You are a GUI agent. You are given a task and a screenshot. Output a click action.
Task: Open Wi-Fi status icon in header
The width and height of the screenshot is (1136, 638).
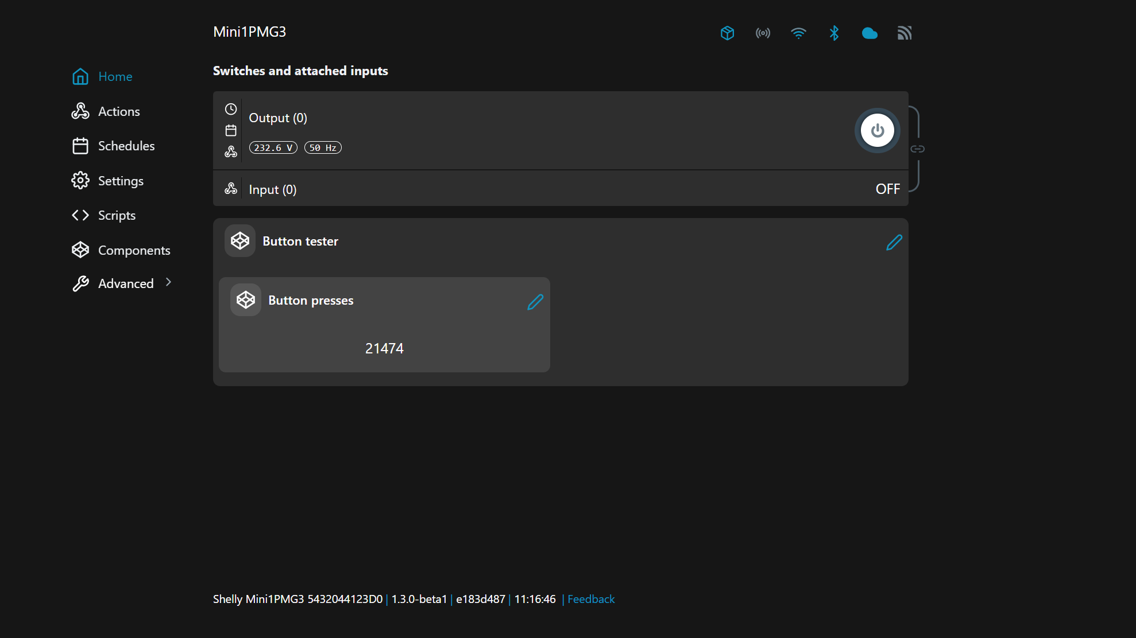[798, 33]
